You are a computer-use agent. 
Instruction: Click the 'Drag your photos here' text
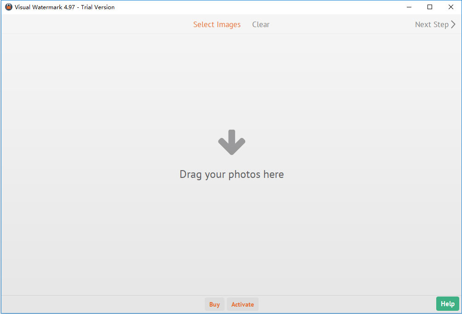point(231,175)
